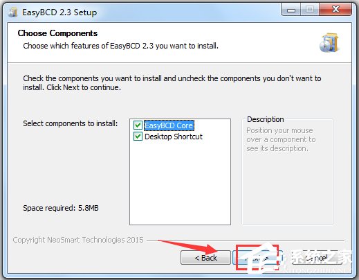
Task: Click the Description box hint text
Action: [281, 139]
